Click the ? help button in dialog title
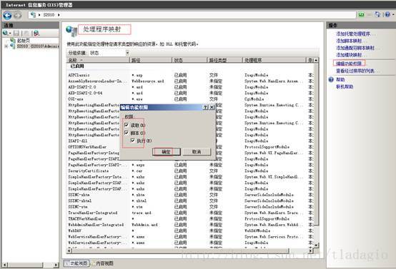 tap(206, 108)
